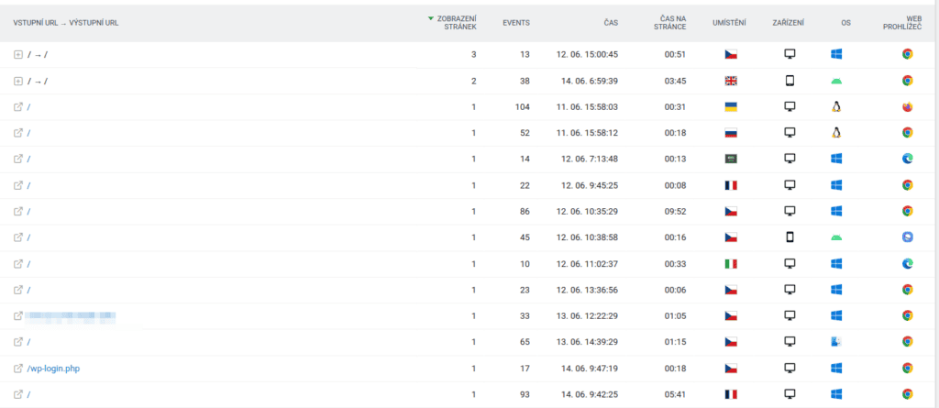Click the United Kingdom flag icon
This screenshot has height=408, width=939.
tap(731, 81)
